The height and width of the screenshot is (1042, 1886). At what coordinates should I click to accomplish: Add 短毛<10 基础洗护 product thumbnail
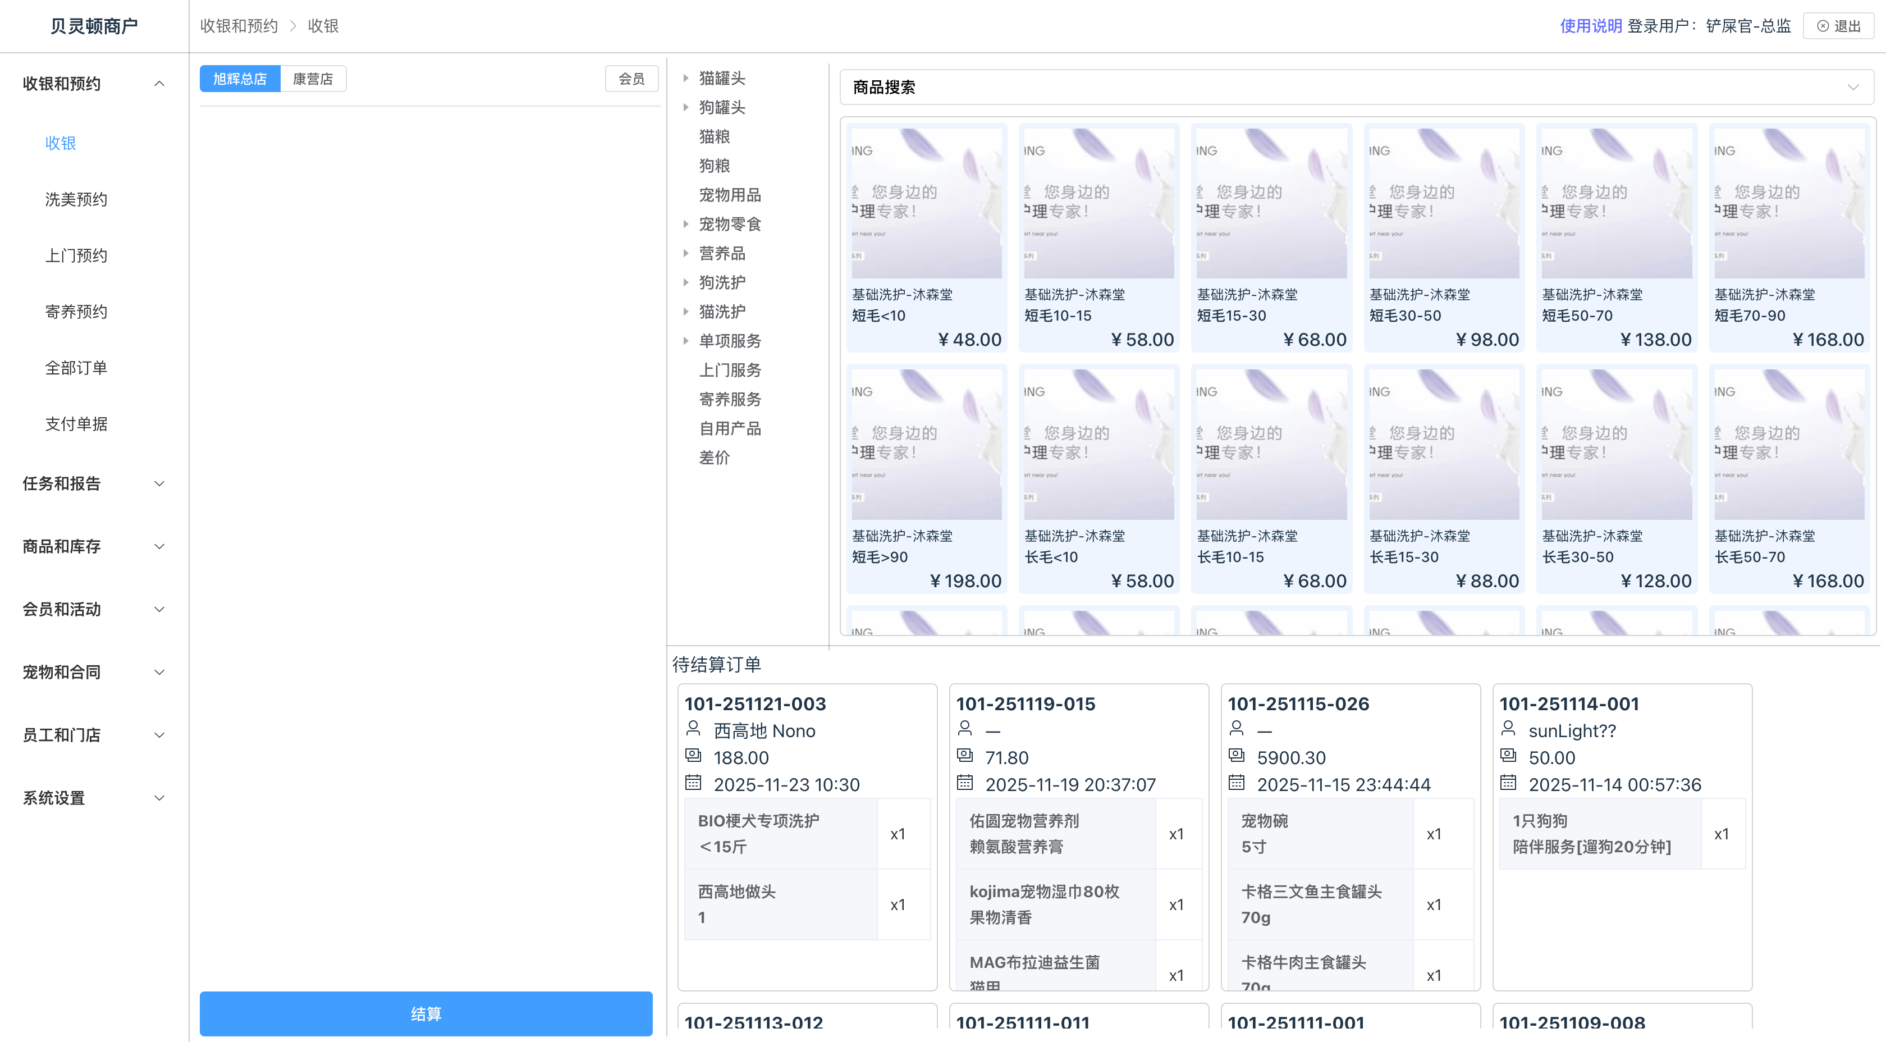pos(926,204)
